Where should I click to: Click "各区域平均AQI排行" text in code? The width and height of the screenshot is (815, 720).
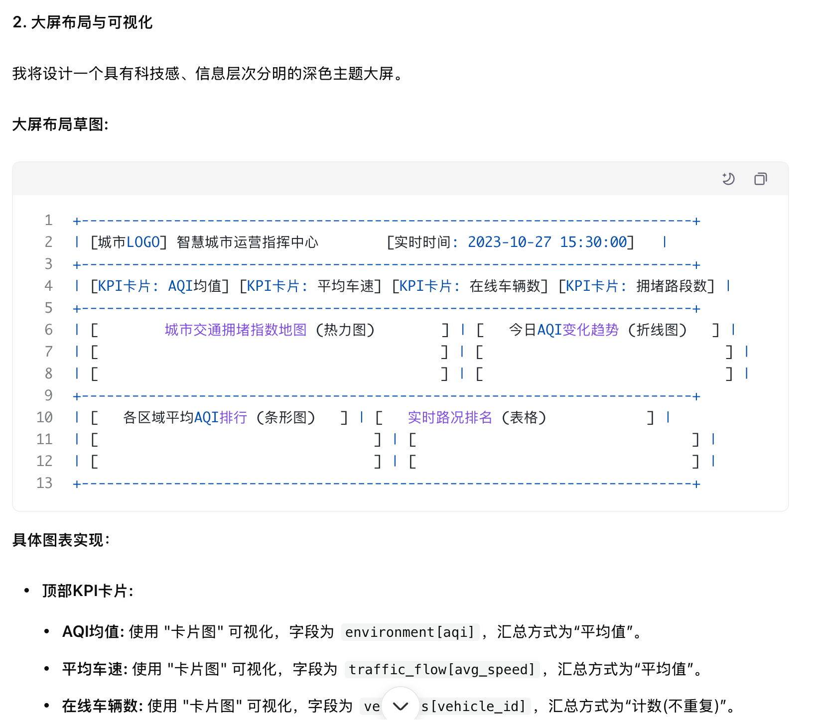tap(185, 417)
